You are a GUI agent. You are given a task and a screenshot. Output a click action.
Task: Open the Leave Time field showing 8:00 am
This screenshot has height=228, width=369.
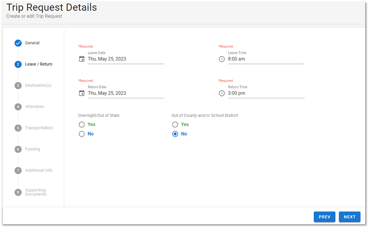click(x=266, y=59)
